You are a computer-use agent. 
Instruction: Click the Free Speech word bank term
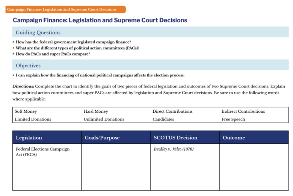(233, 119)
